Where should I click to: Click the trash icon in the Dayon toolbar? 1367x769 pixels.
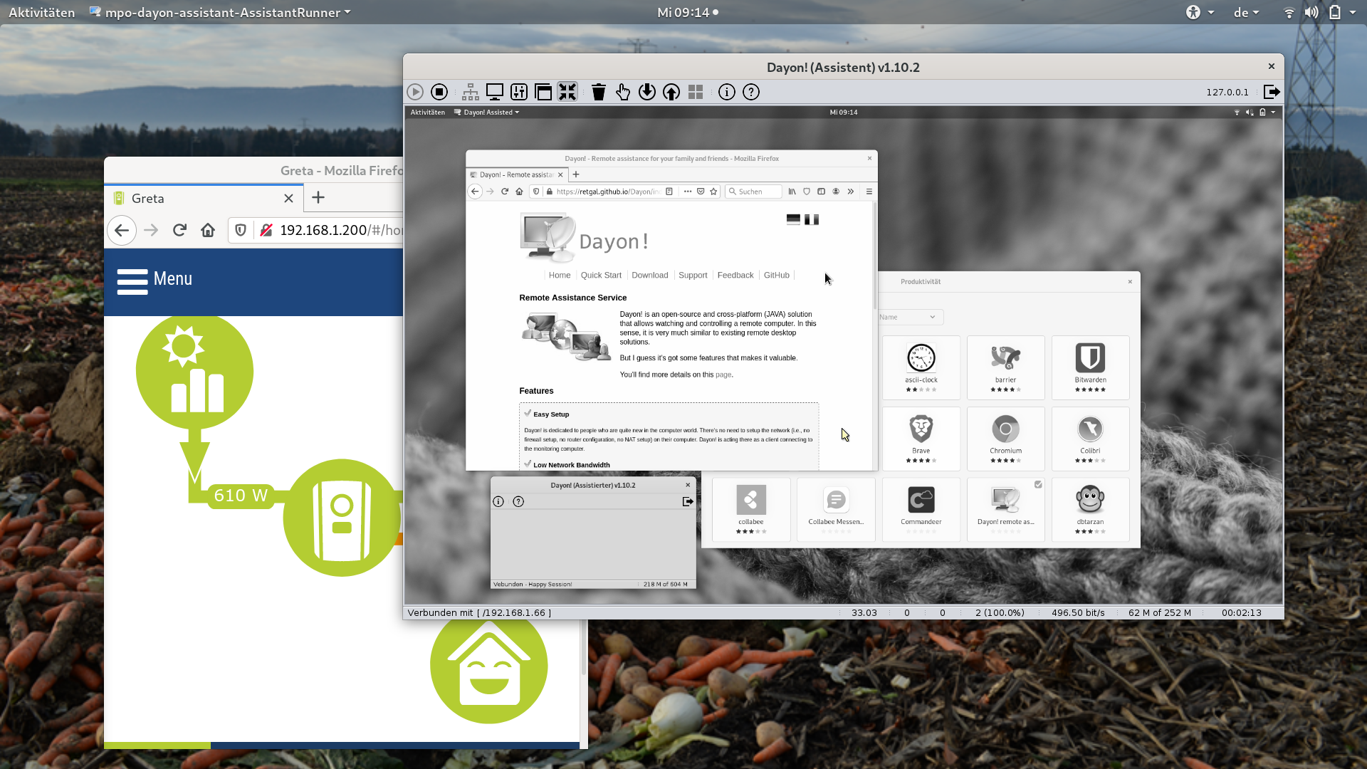(x=599, y=92)
